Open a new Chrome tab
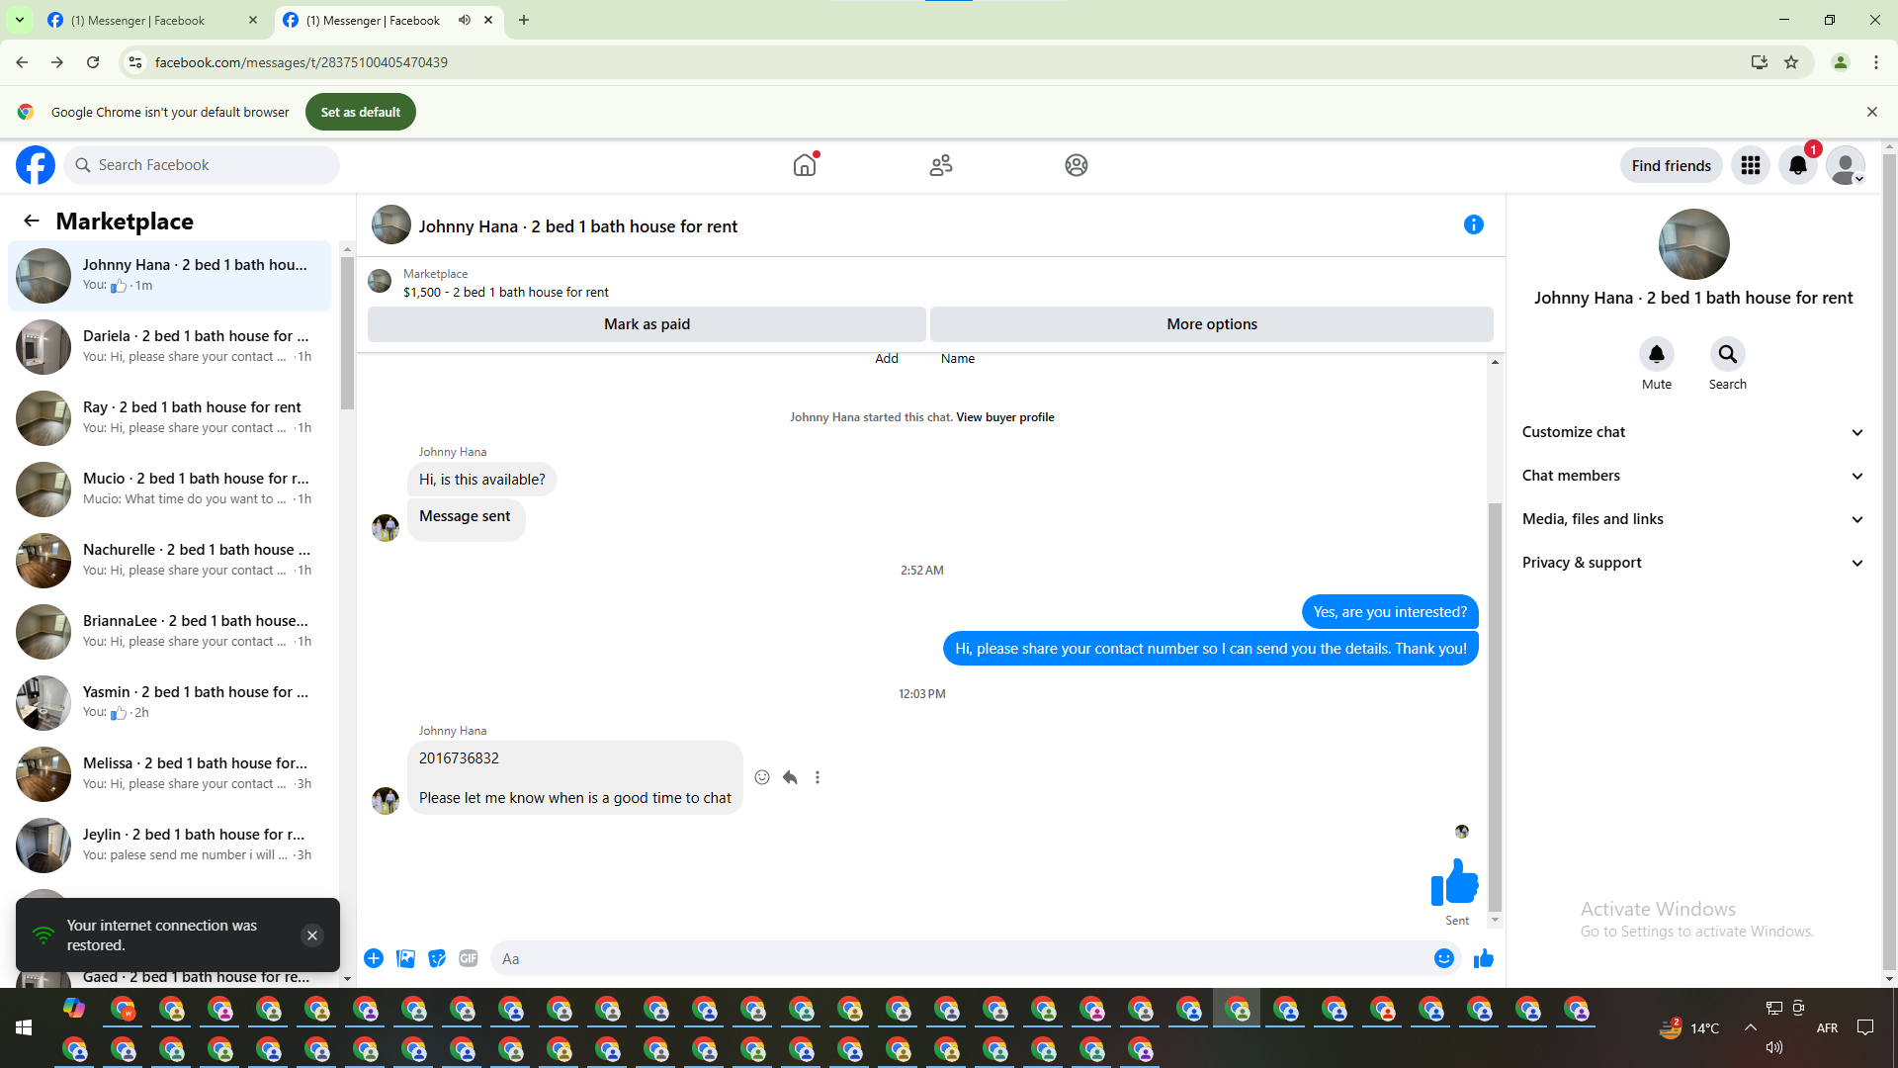1898x1068 pixels. tap(524, 20)
